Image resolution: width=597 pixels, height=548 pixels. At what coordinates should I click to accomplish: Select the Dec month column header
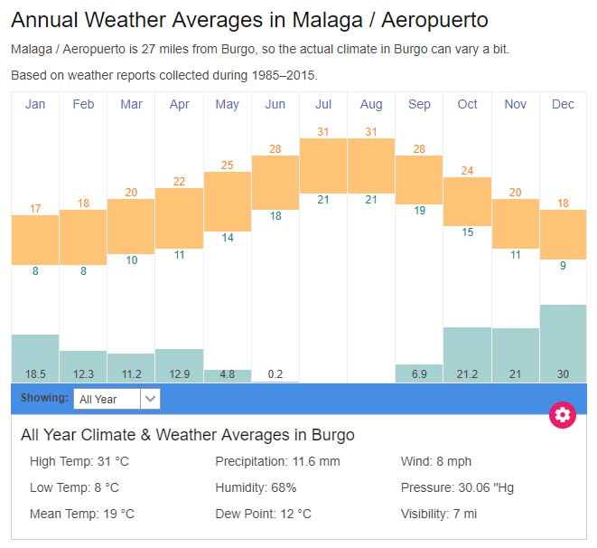[563, 104]
